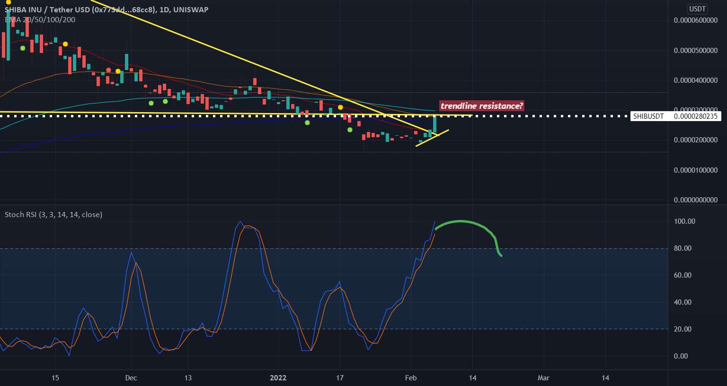Click the 0.00 Stoch RSI scale value

[x=681, y=356]
